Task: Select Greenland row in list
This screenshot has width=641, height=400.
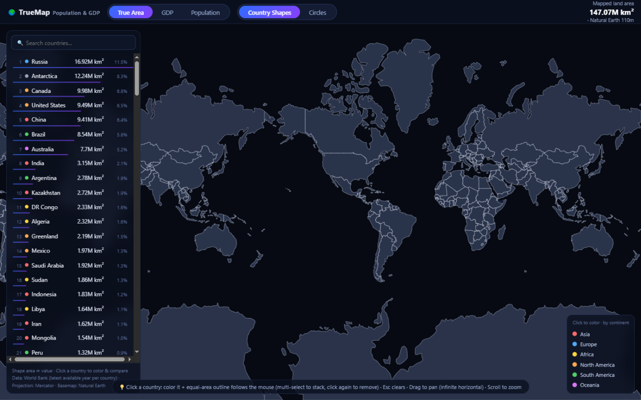Action: point(73,236)
